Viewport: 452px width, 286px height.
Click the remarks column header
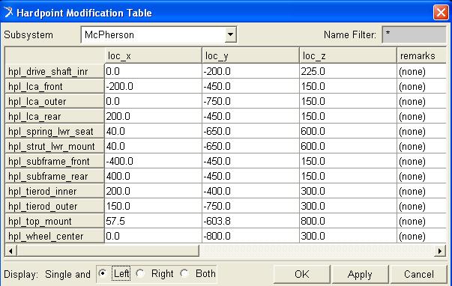(x=422, y=55)
